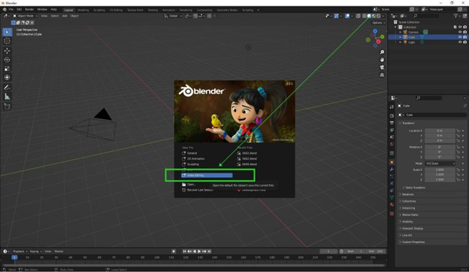The image size is (469, 272).
Task: Hide the Cube in the outliner
Action: click(x=460, y=37)
